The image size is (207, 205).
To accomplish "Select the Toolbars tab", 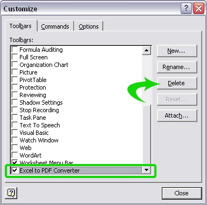I will [20, 26].
